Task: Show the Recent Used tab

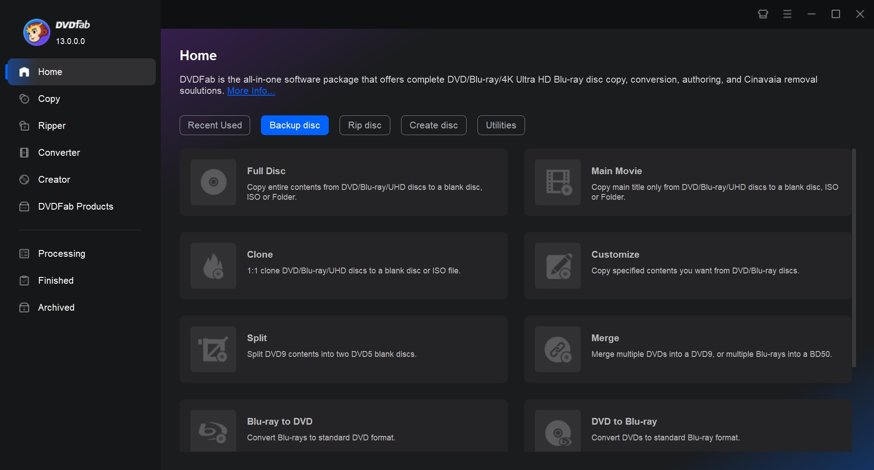Action: pyautogui.click(x=215, y=125)
